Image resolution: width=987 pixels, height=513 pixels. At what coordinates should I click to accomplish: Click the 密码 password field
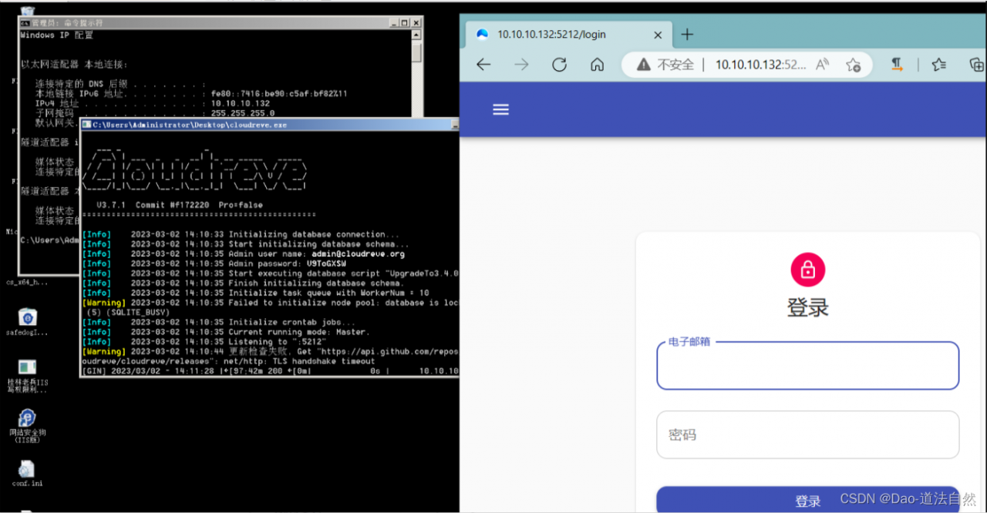[x=807, y=434]
